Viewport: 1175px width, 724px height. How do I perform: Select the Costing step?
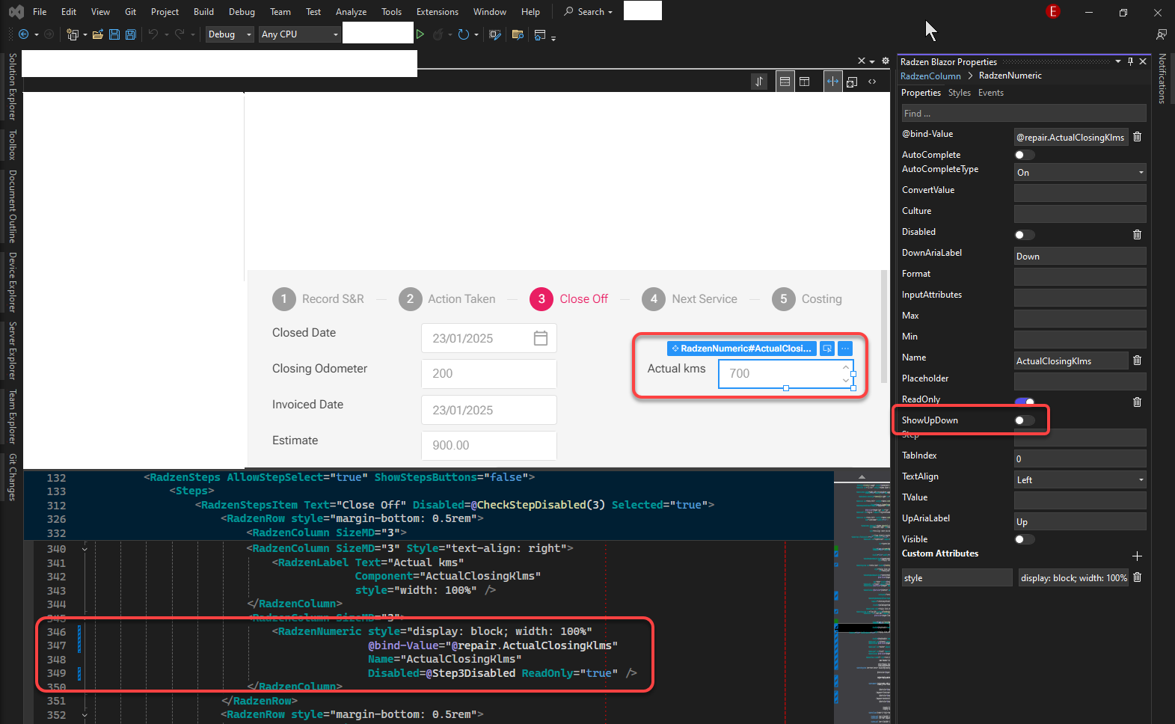(807, 299)
